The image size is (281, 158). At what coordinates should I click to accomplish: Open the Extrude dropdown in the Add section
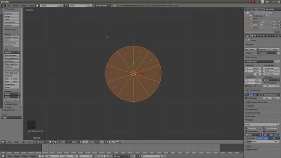coord(12,53)
